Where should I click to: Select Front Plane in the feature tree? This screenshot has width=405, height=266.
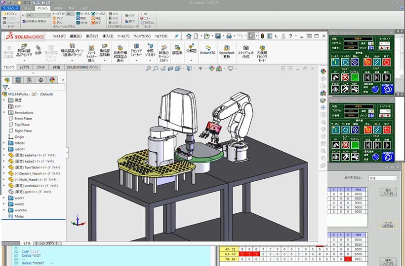tap(23, 119)
